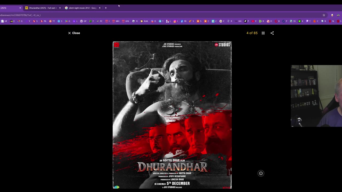
Task: Open the SS bookmark
Action: (293, 21)
